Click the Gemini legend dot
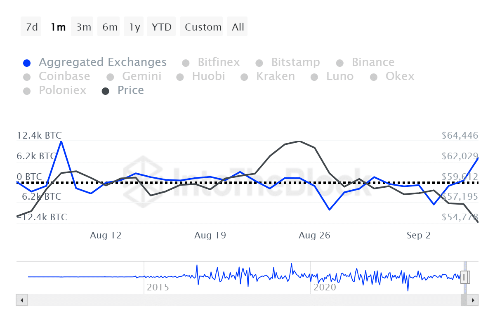Screen dimensions: 495x330 pos(110,77)
